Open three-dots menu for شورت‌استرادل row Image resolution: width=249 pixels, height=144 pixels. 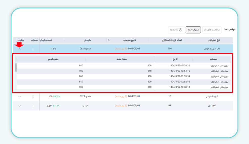33,97
